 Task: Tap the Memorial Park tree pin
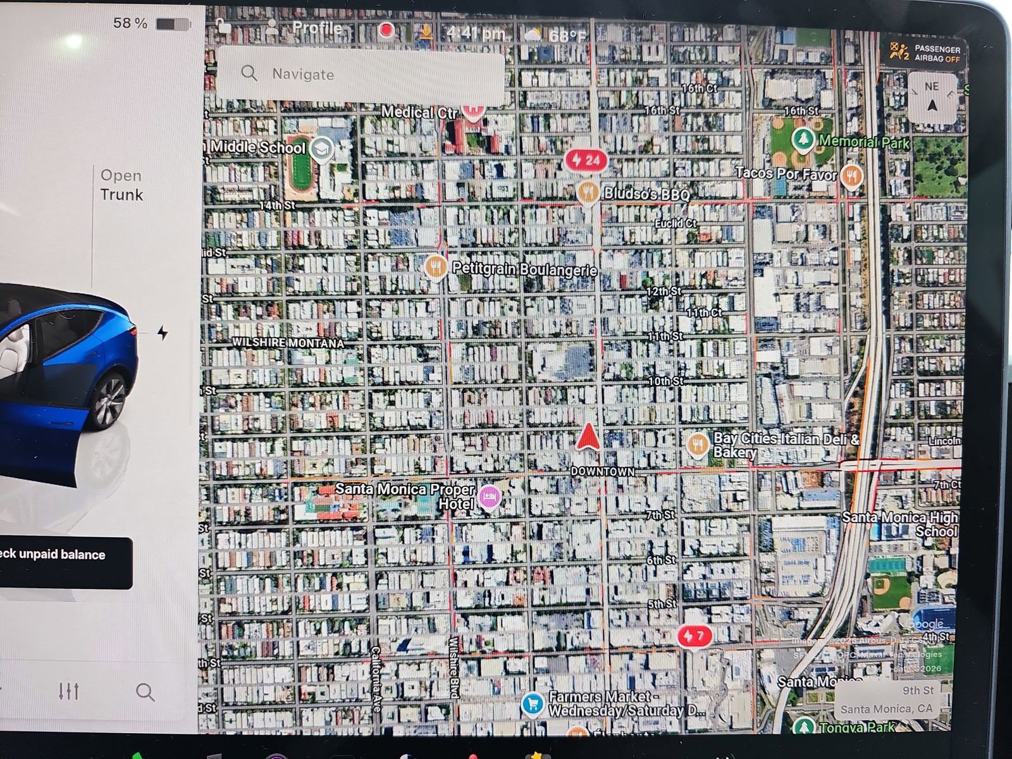pyautogui.click(x=803, y=139)
